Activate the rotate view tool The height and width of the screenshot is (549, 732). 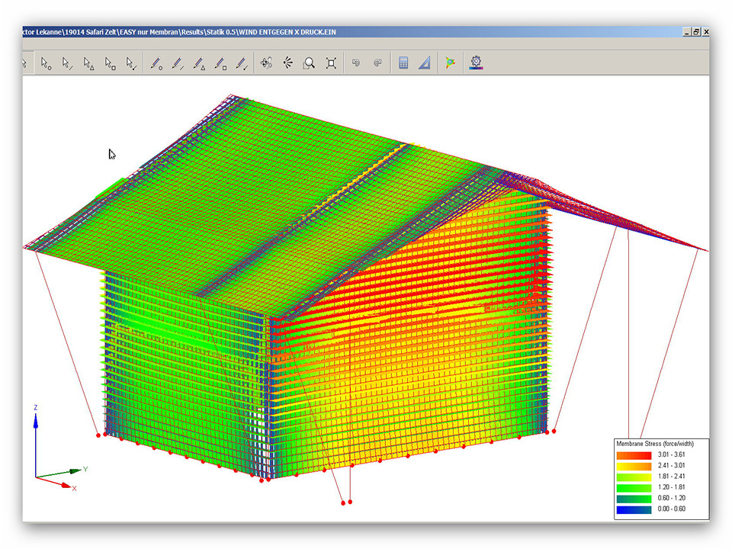point(266,63)
